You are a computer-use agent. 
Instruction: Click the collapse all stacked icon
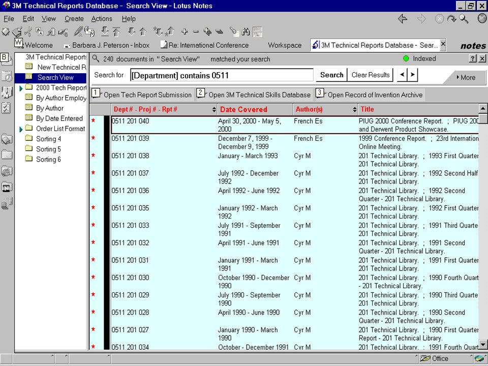click(x=219, y=32)
